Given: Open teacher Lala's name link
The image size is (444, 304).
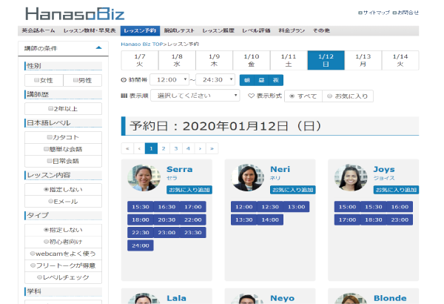Looking at the screenshot, I should (x=176, y=298).
